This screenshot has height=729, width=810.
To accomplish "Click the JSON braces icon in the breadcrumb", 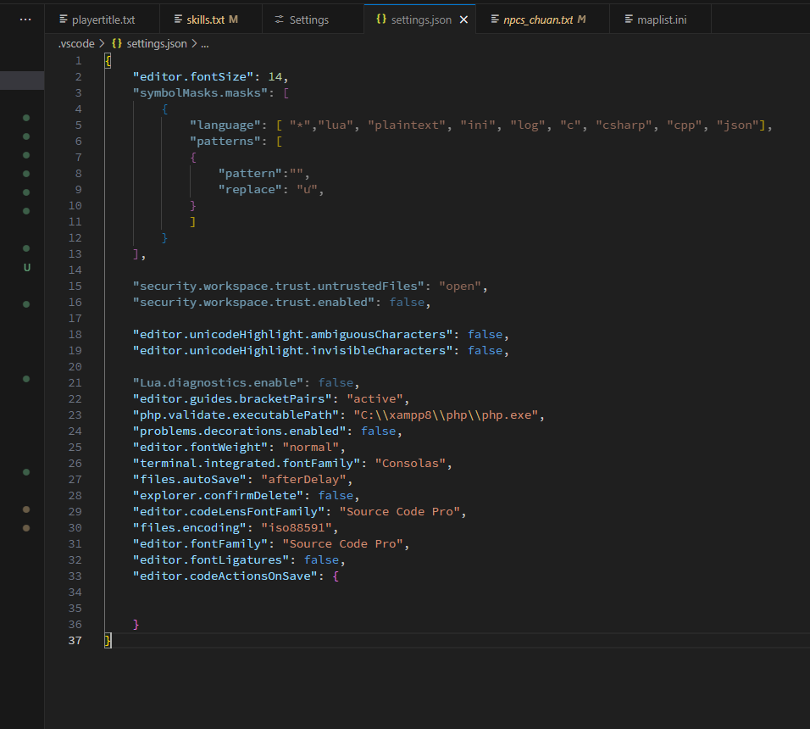I will coord(117,43).
